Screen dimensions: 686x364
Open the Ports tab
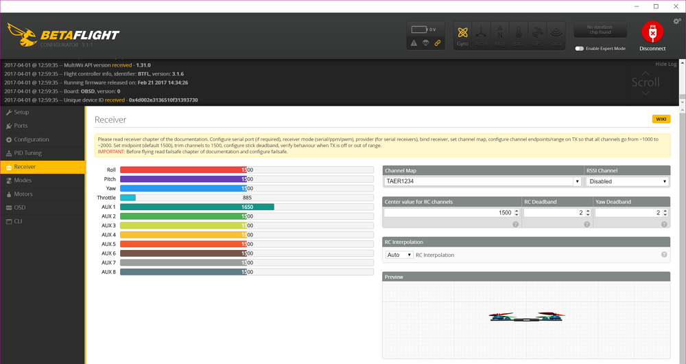[43, 126]
